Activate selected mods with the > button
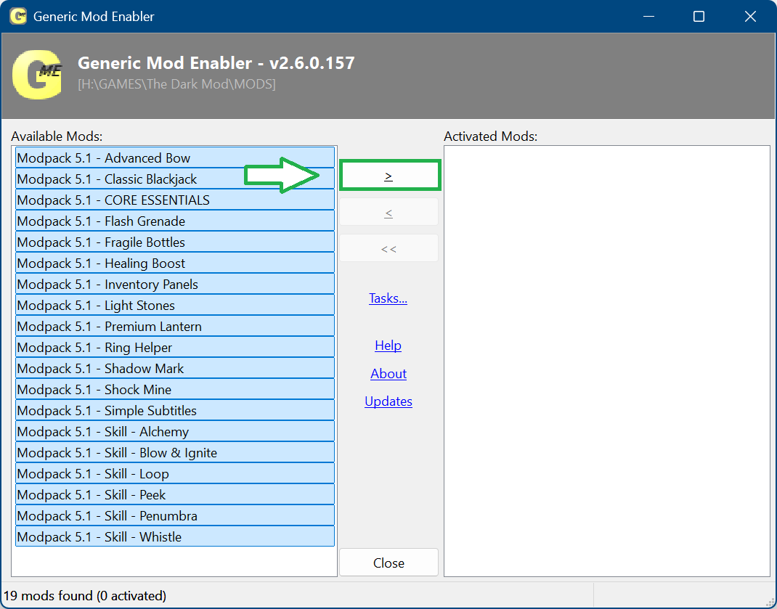 [x=389, y=175]
